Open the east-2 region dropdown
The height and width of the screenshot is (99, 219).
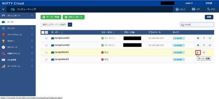[191, 3]
